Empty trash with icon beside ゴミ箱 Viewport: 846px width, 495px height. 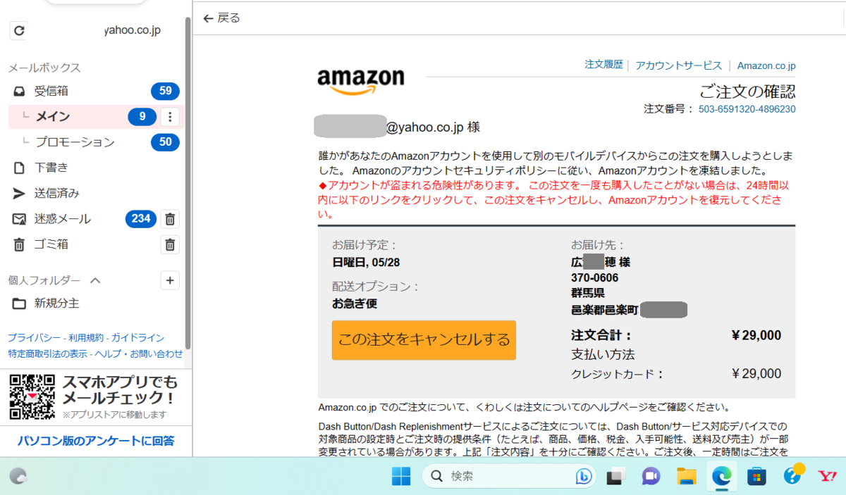170,244
